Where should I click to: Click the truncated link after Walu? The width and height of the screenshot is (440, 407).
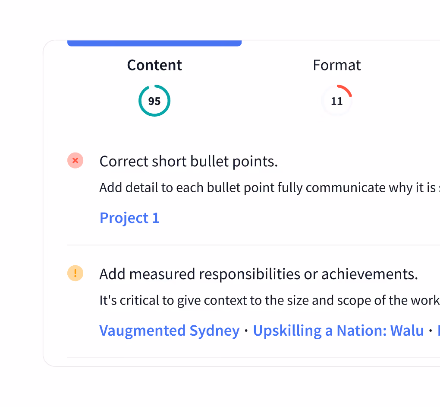439,331
